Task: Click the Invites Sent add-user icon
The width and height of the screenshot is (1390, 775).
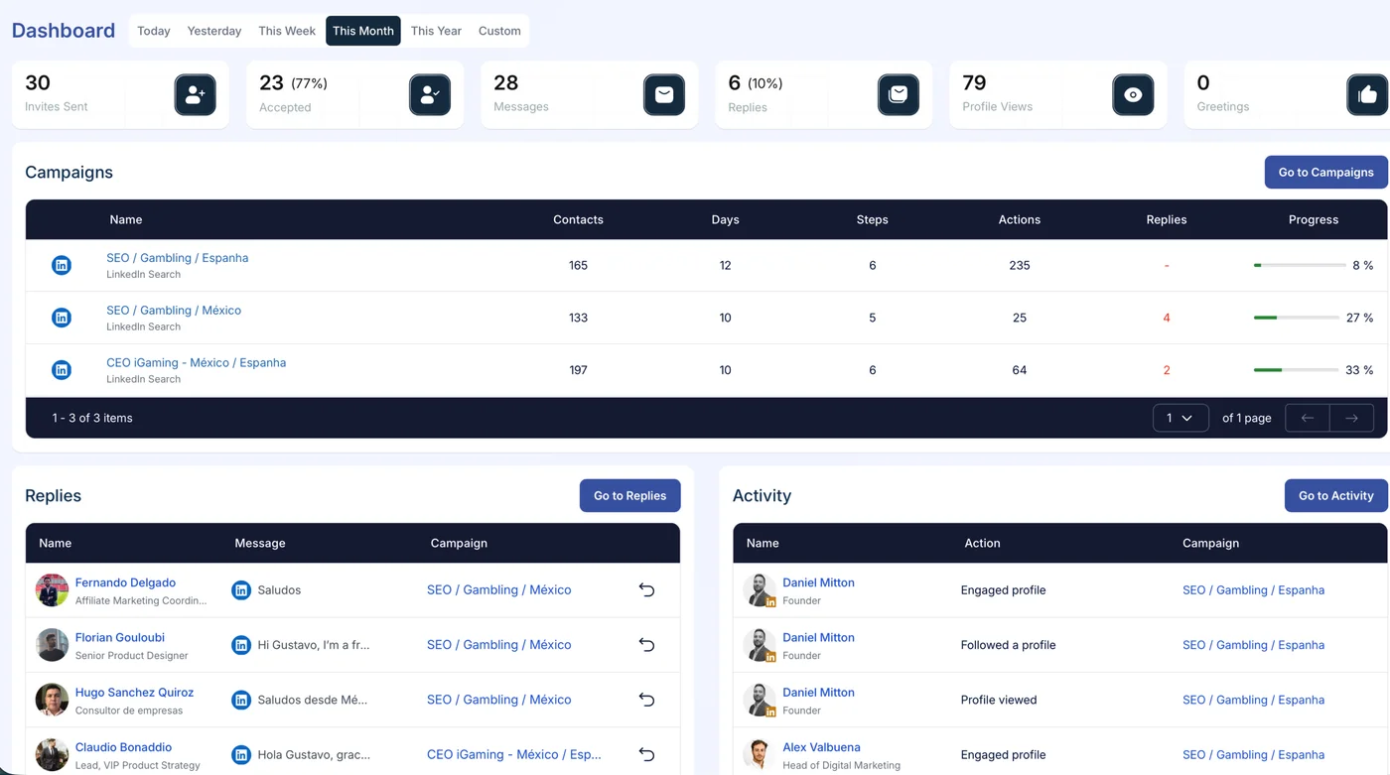Action: (196, 95)
